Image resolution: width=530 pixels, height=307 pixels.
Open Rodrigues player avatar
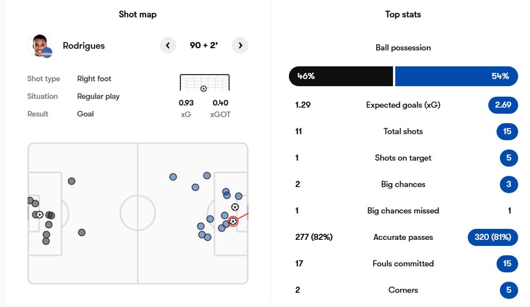coord(40,46)
